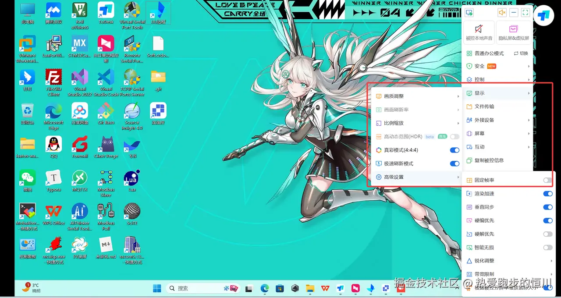Click the muted speaker icon in ToDesk toolbar
The height and width of the screenshot is (298, 561).
click(502, 13)
